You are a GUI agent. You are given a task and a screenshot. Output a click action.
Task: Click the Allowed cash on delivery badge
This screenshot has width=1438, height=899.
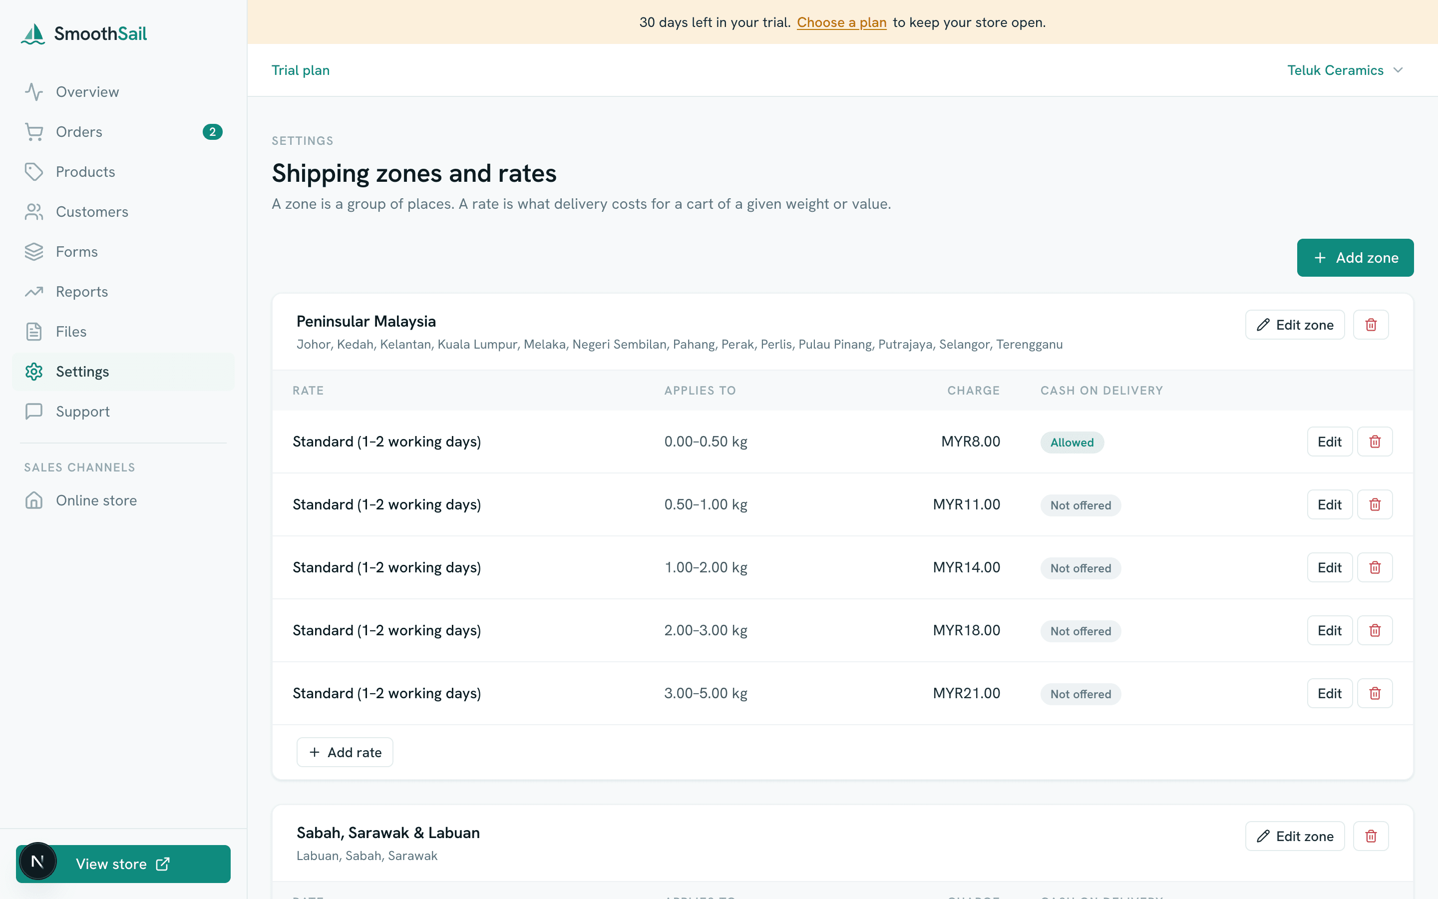[1072, 443]
